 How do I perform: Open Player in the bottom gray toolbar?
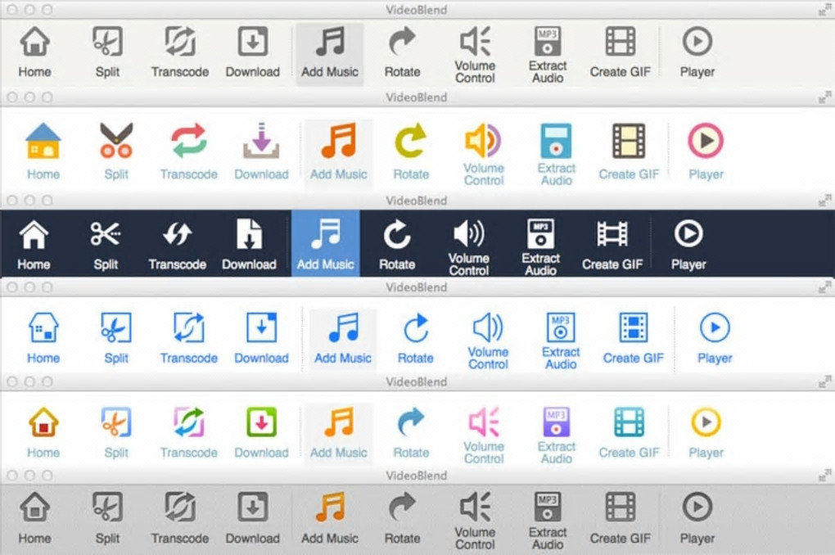(697, 519)
